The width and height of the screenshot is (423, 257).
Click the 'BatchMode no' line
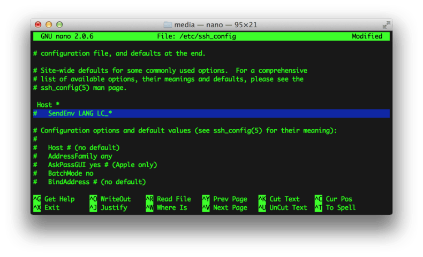pyautogui.click(x=63, y=173)
